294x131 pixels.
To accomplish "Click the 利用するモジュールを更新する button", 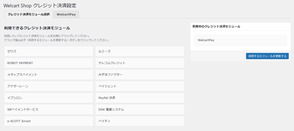I will click(267, 56).
